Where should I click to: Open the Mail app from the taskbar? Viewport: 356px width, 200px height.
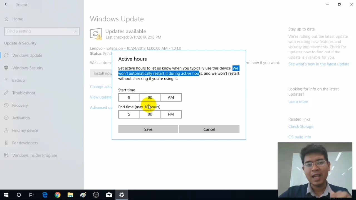tap(108, 195)
